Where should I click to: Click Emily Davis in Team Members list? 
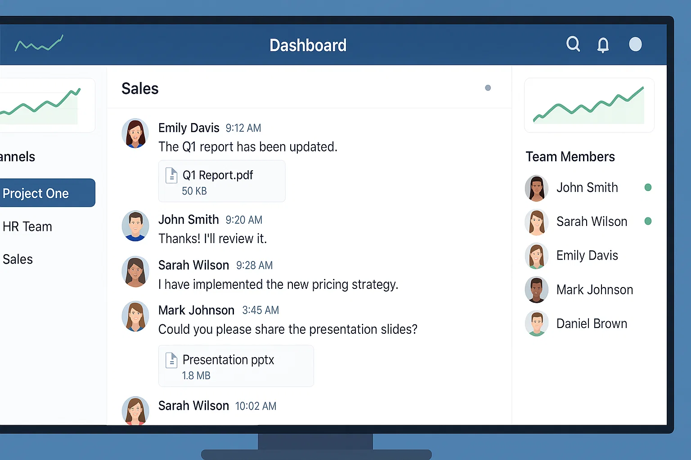587,256
